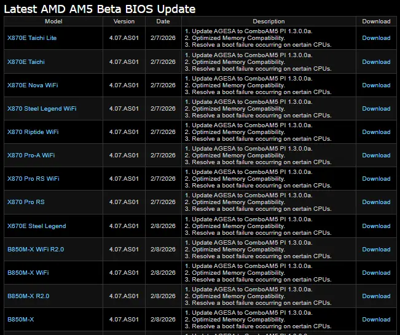The image size is (400, 335).
Task: Select version 4.07.AS01 in X870 Pro-A WiFi row
Action: click(x=124, y=156)
